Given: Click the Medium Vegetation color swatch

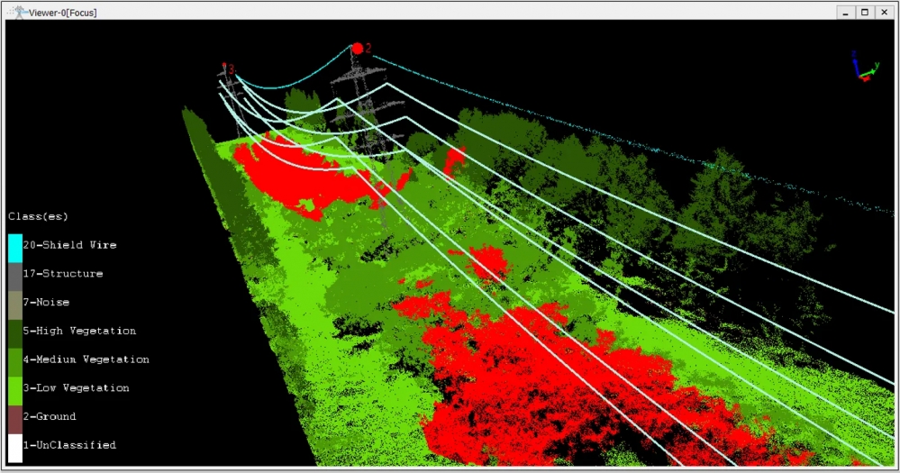Looking at the screenshot, I should click(x=15, y=363).
